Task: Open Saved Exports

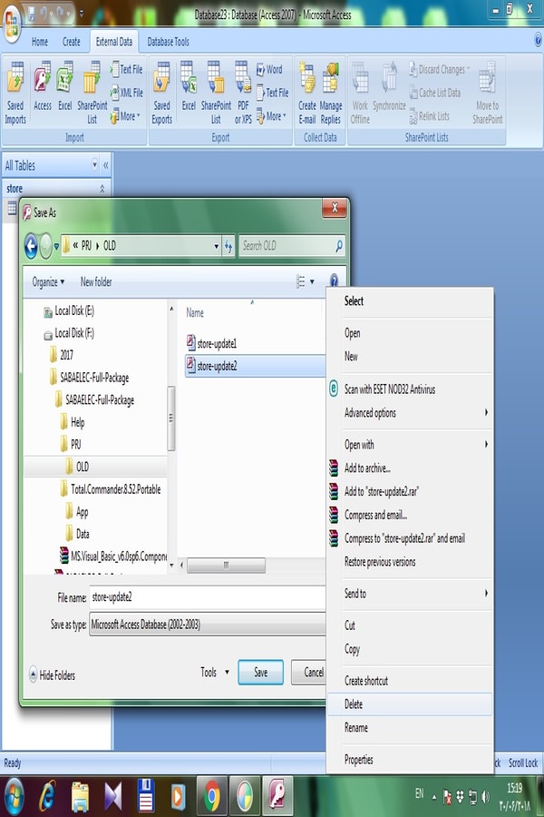Action: pyautogui.click(x=162, y=94)
